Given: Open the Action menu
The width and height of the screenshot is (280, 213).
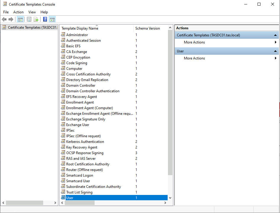Looking at the screenshot, I should pyautogui.click(x=18, y=12).
